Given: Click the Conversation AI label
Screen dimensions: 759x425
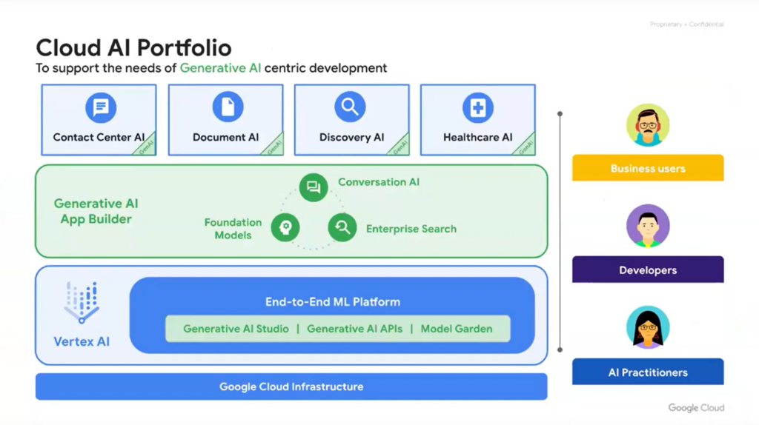Looking at the screenshot, I should point(379,182).
